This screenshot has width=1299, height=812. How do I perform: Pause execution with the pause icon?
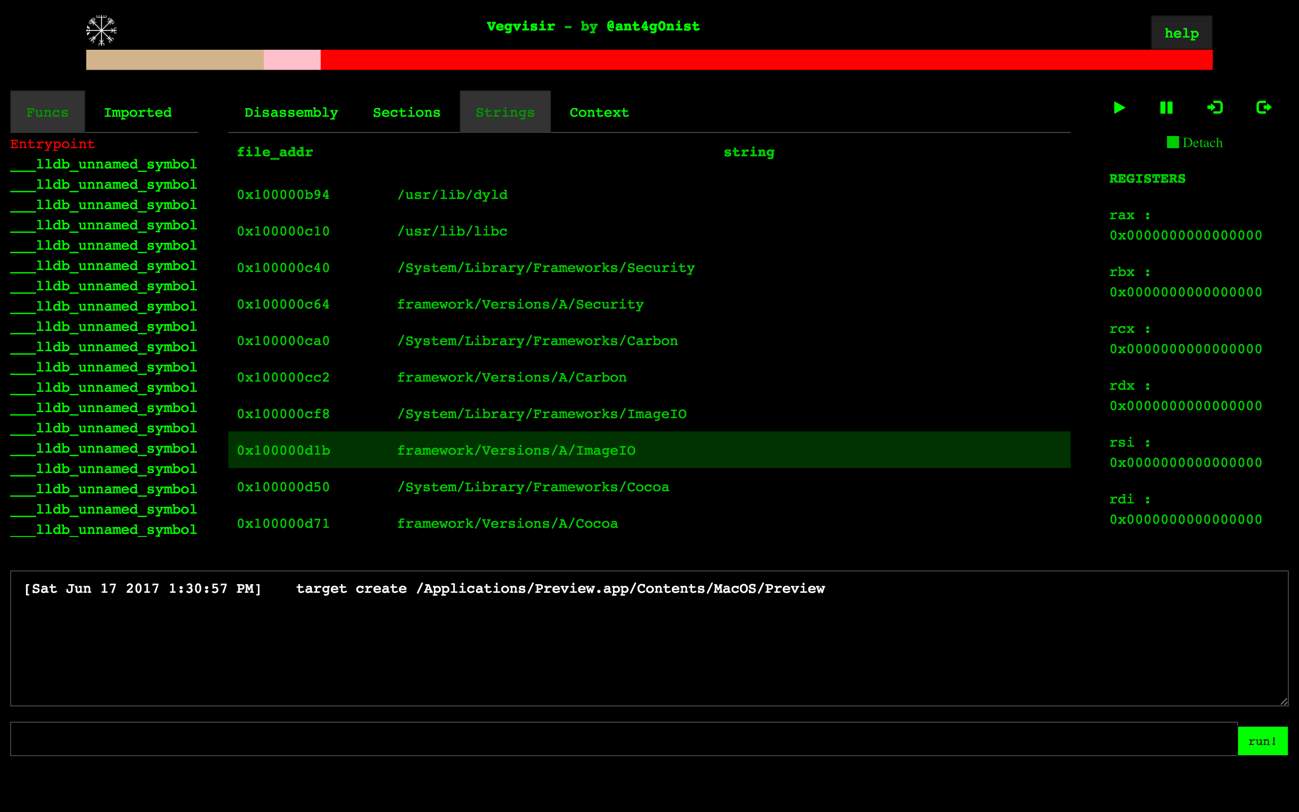tap(1166, 108)
